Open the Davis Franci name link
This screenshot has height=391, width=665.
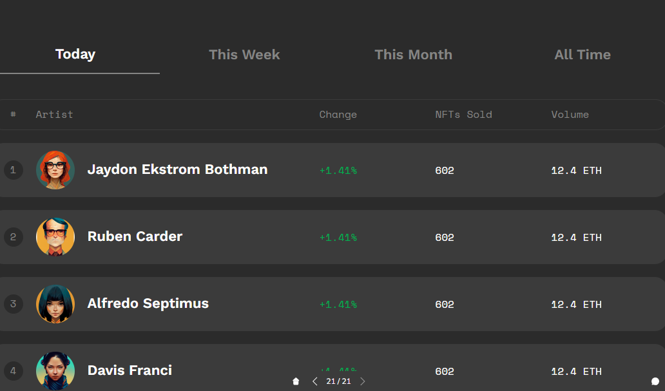pyautogui.click(x=130, y=370)
